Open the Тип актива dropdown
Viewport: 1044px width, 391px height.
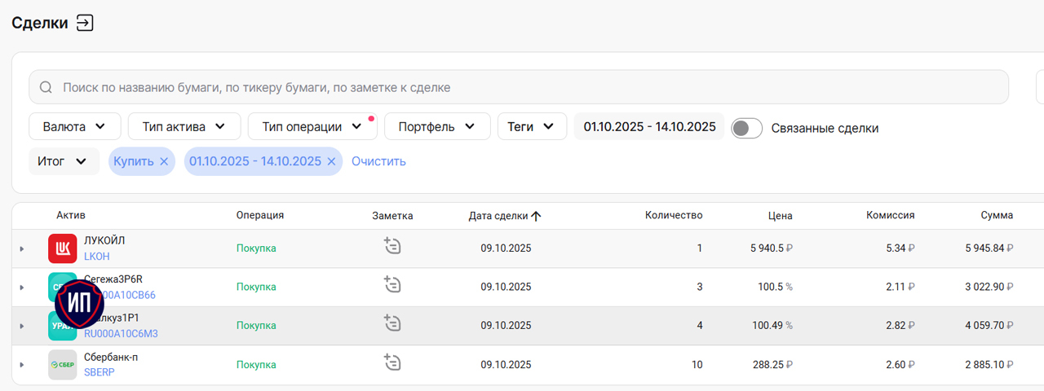(184, 126)
